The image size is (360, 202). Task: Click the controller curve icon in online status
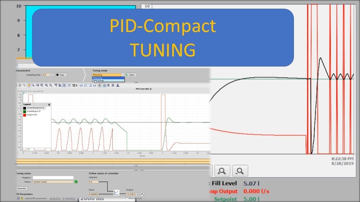pyautogui.click(x=116, y=192)
